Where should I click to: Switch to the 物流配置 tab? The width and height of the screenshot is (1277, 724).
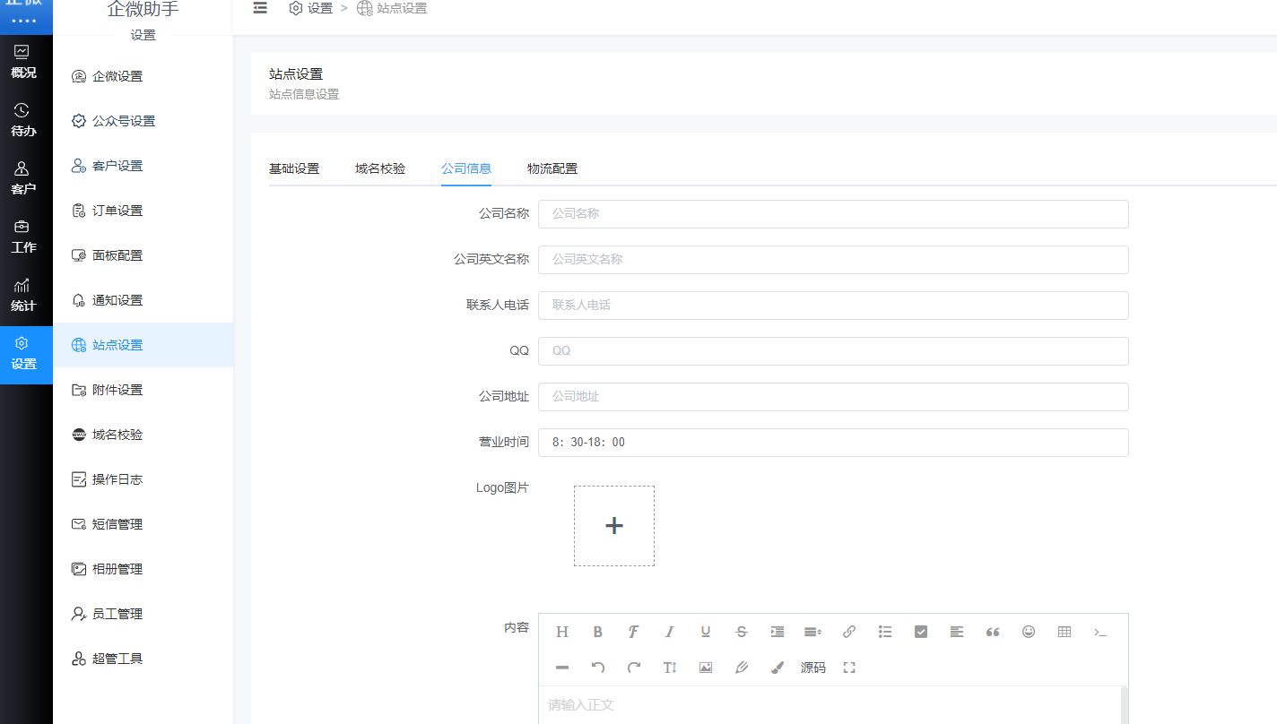pos(552,168)
